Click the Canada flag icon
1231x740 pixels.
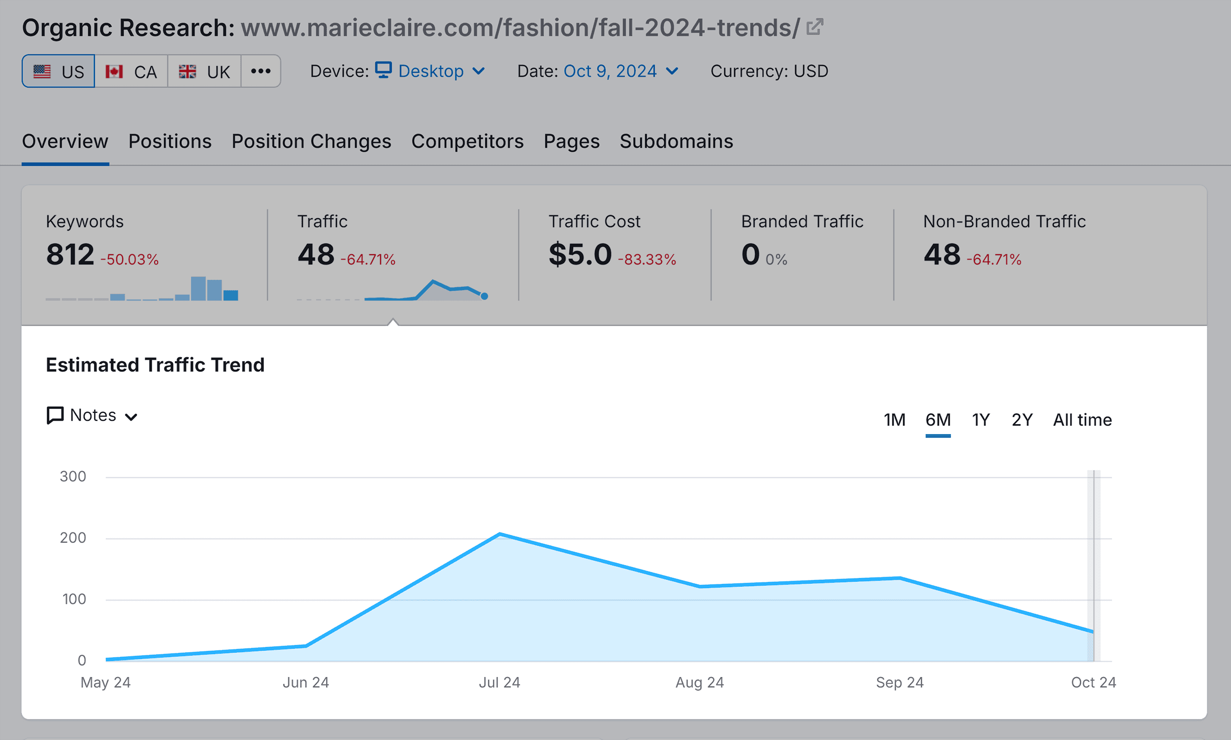[114, 72]
